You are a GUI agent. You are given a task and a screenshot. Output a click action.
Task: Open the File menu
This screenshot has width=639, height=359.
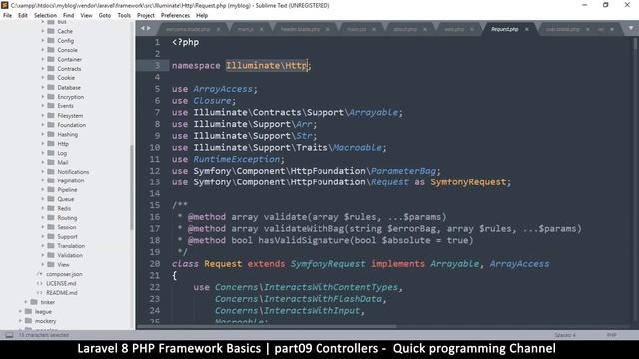coord(7,16)
